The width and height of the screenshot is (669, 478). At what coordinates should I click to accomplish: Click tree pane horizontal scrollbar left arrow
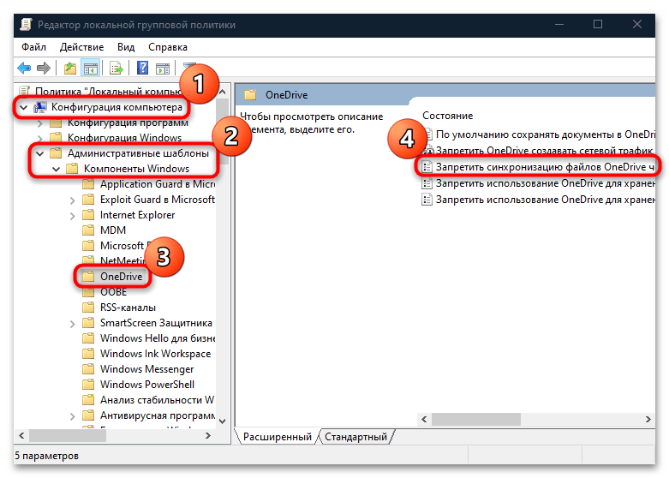(21, 435)
